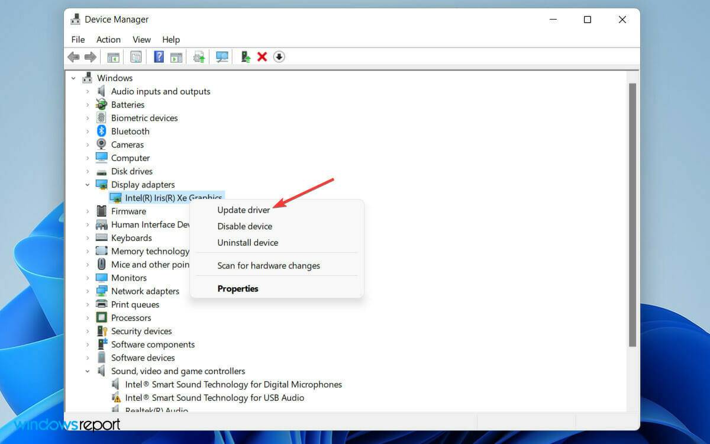Click the update driver toolbar icon with gear
The image size is (710, 444).
[x=199, y=57]
